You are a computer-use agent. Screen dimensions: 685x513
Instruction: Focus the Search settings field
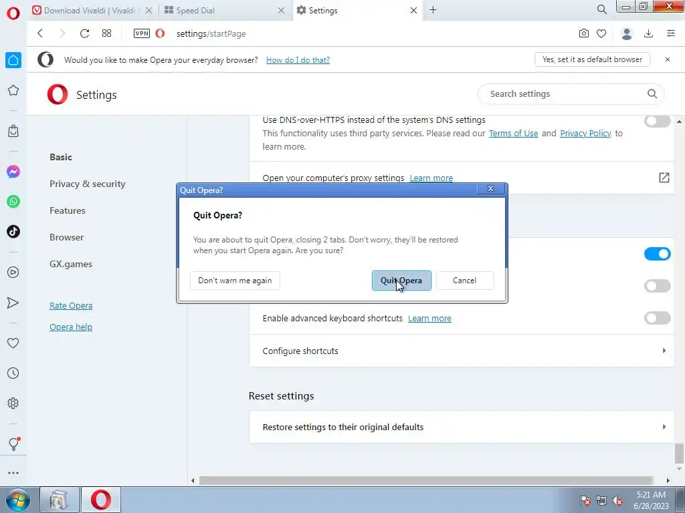click(x=571, y=94)
